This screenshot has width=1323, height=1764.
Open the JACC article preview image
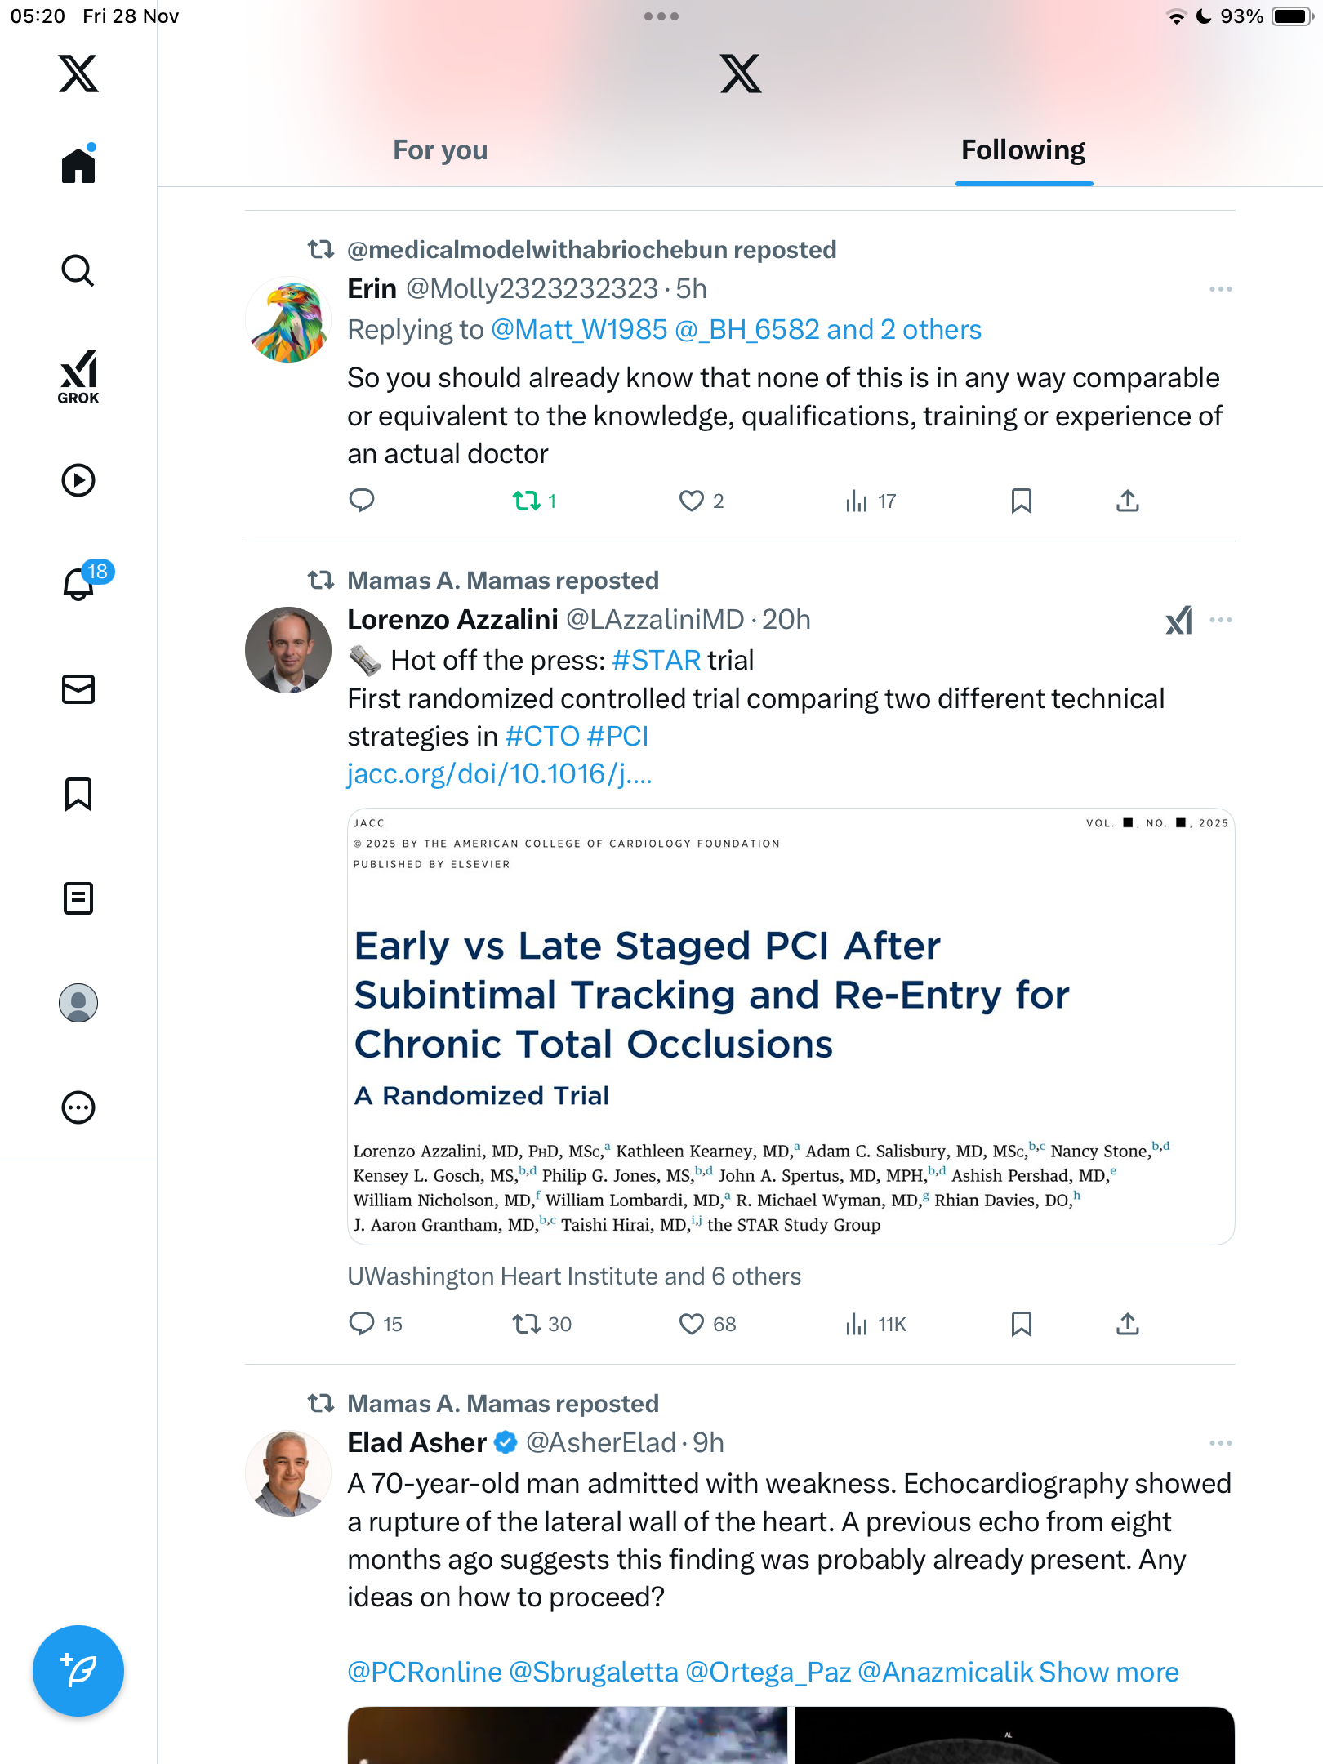coord(791,1026)
